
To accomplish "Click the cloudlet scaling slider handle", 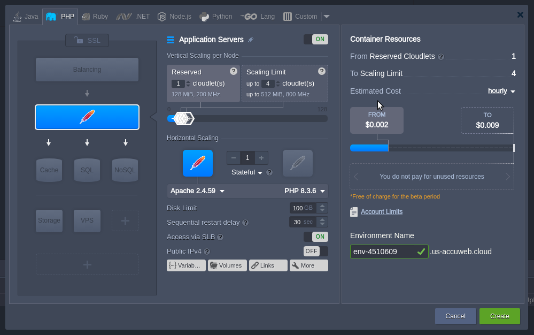I will (x=183, y=118).
